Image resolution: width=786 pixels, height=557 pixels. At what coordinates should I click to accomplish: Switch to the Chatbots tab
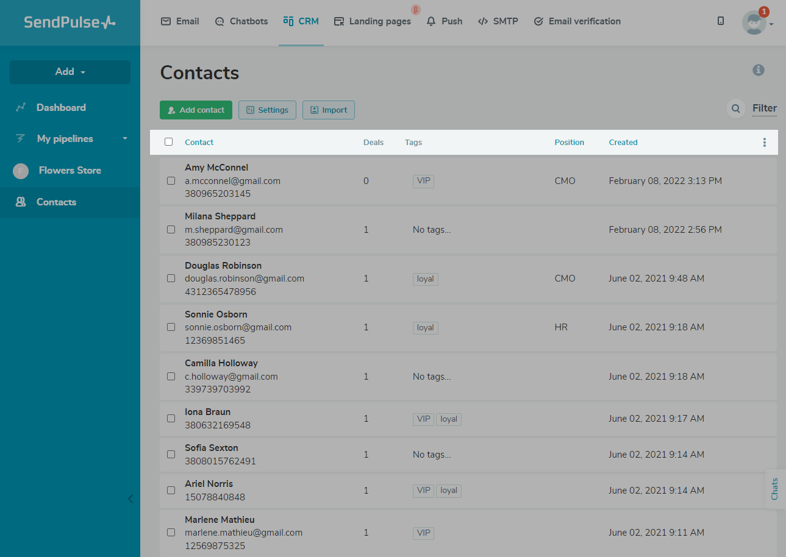(241, 21)
